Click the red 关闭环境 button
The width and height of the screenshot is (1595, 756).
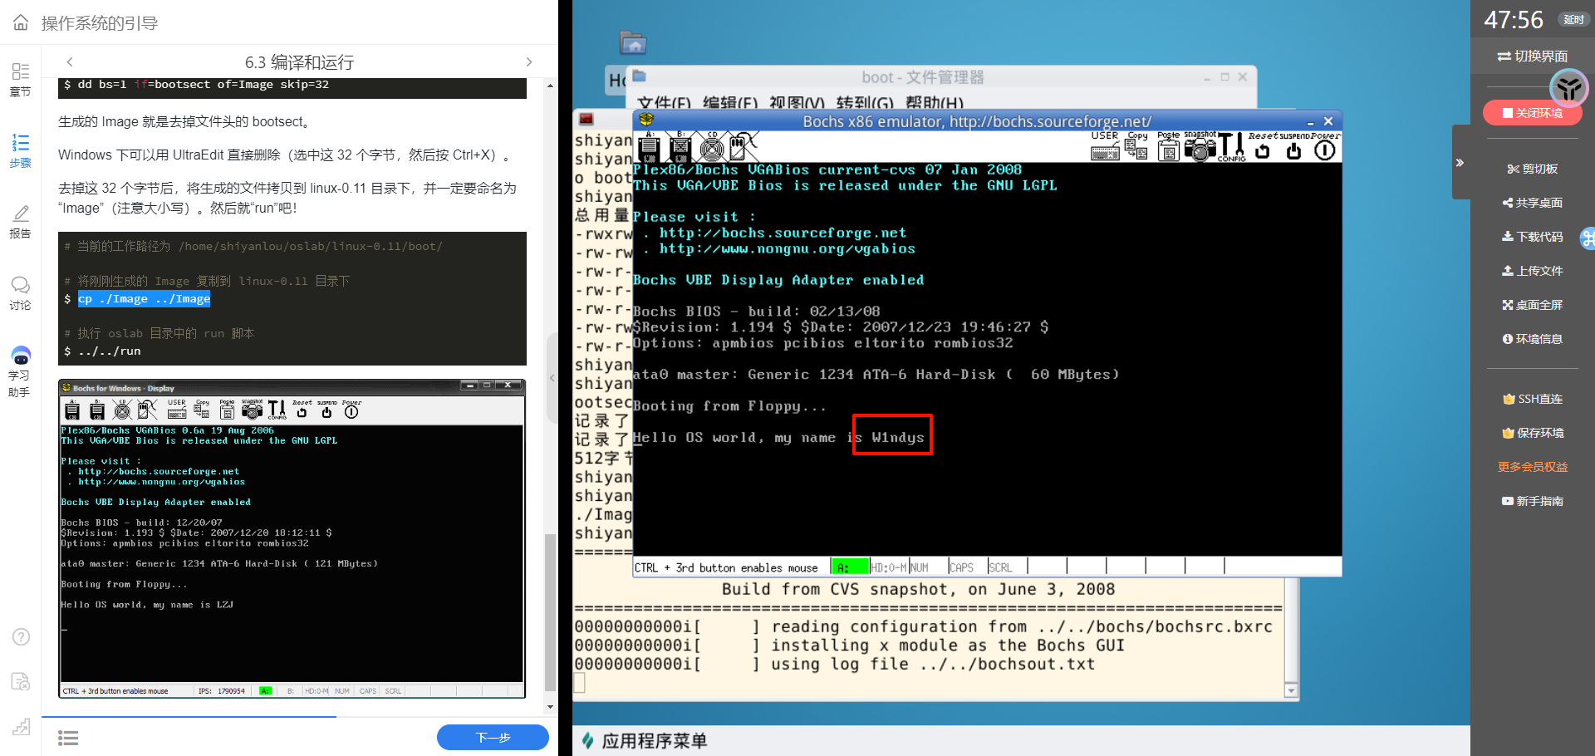pyautogui.click(x=1531, y=113)
